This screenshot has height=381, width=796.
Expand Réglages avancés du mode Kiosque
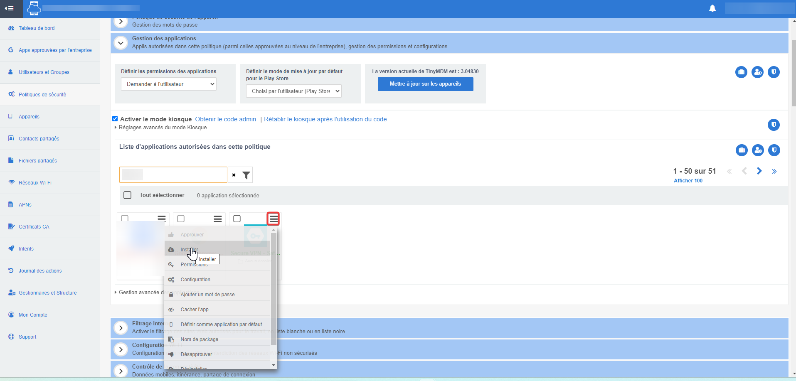(x=160, y=128)
